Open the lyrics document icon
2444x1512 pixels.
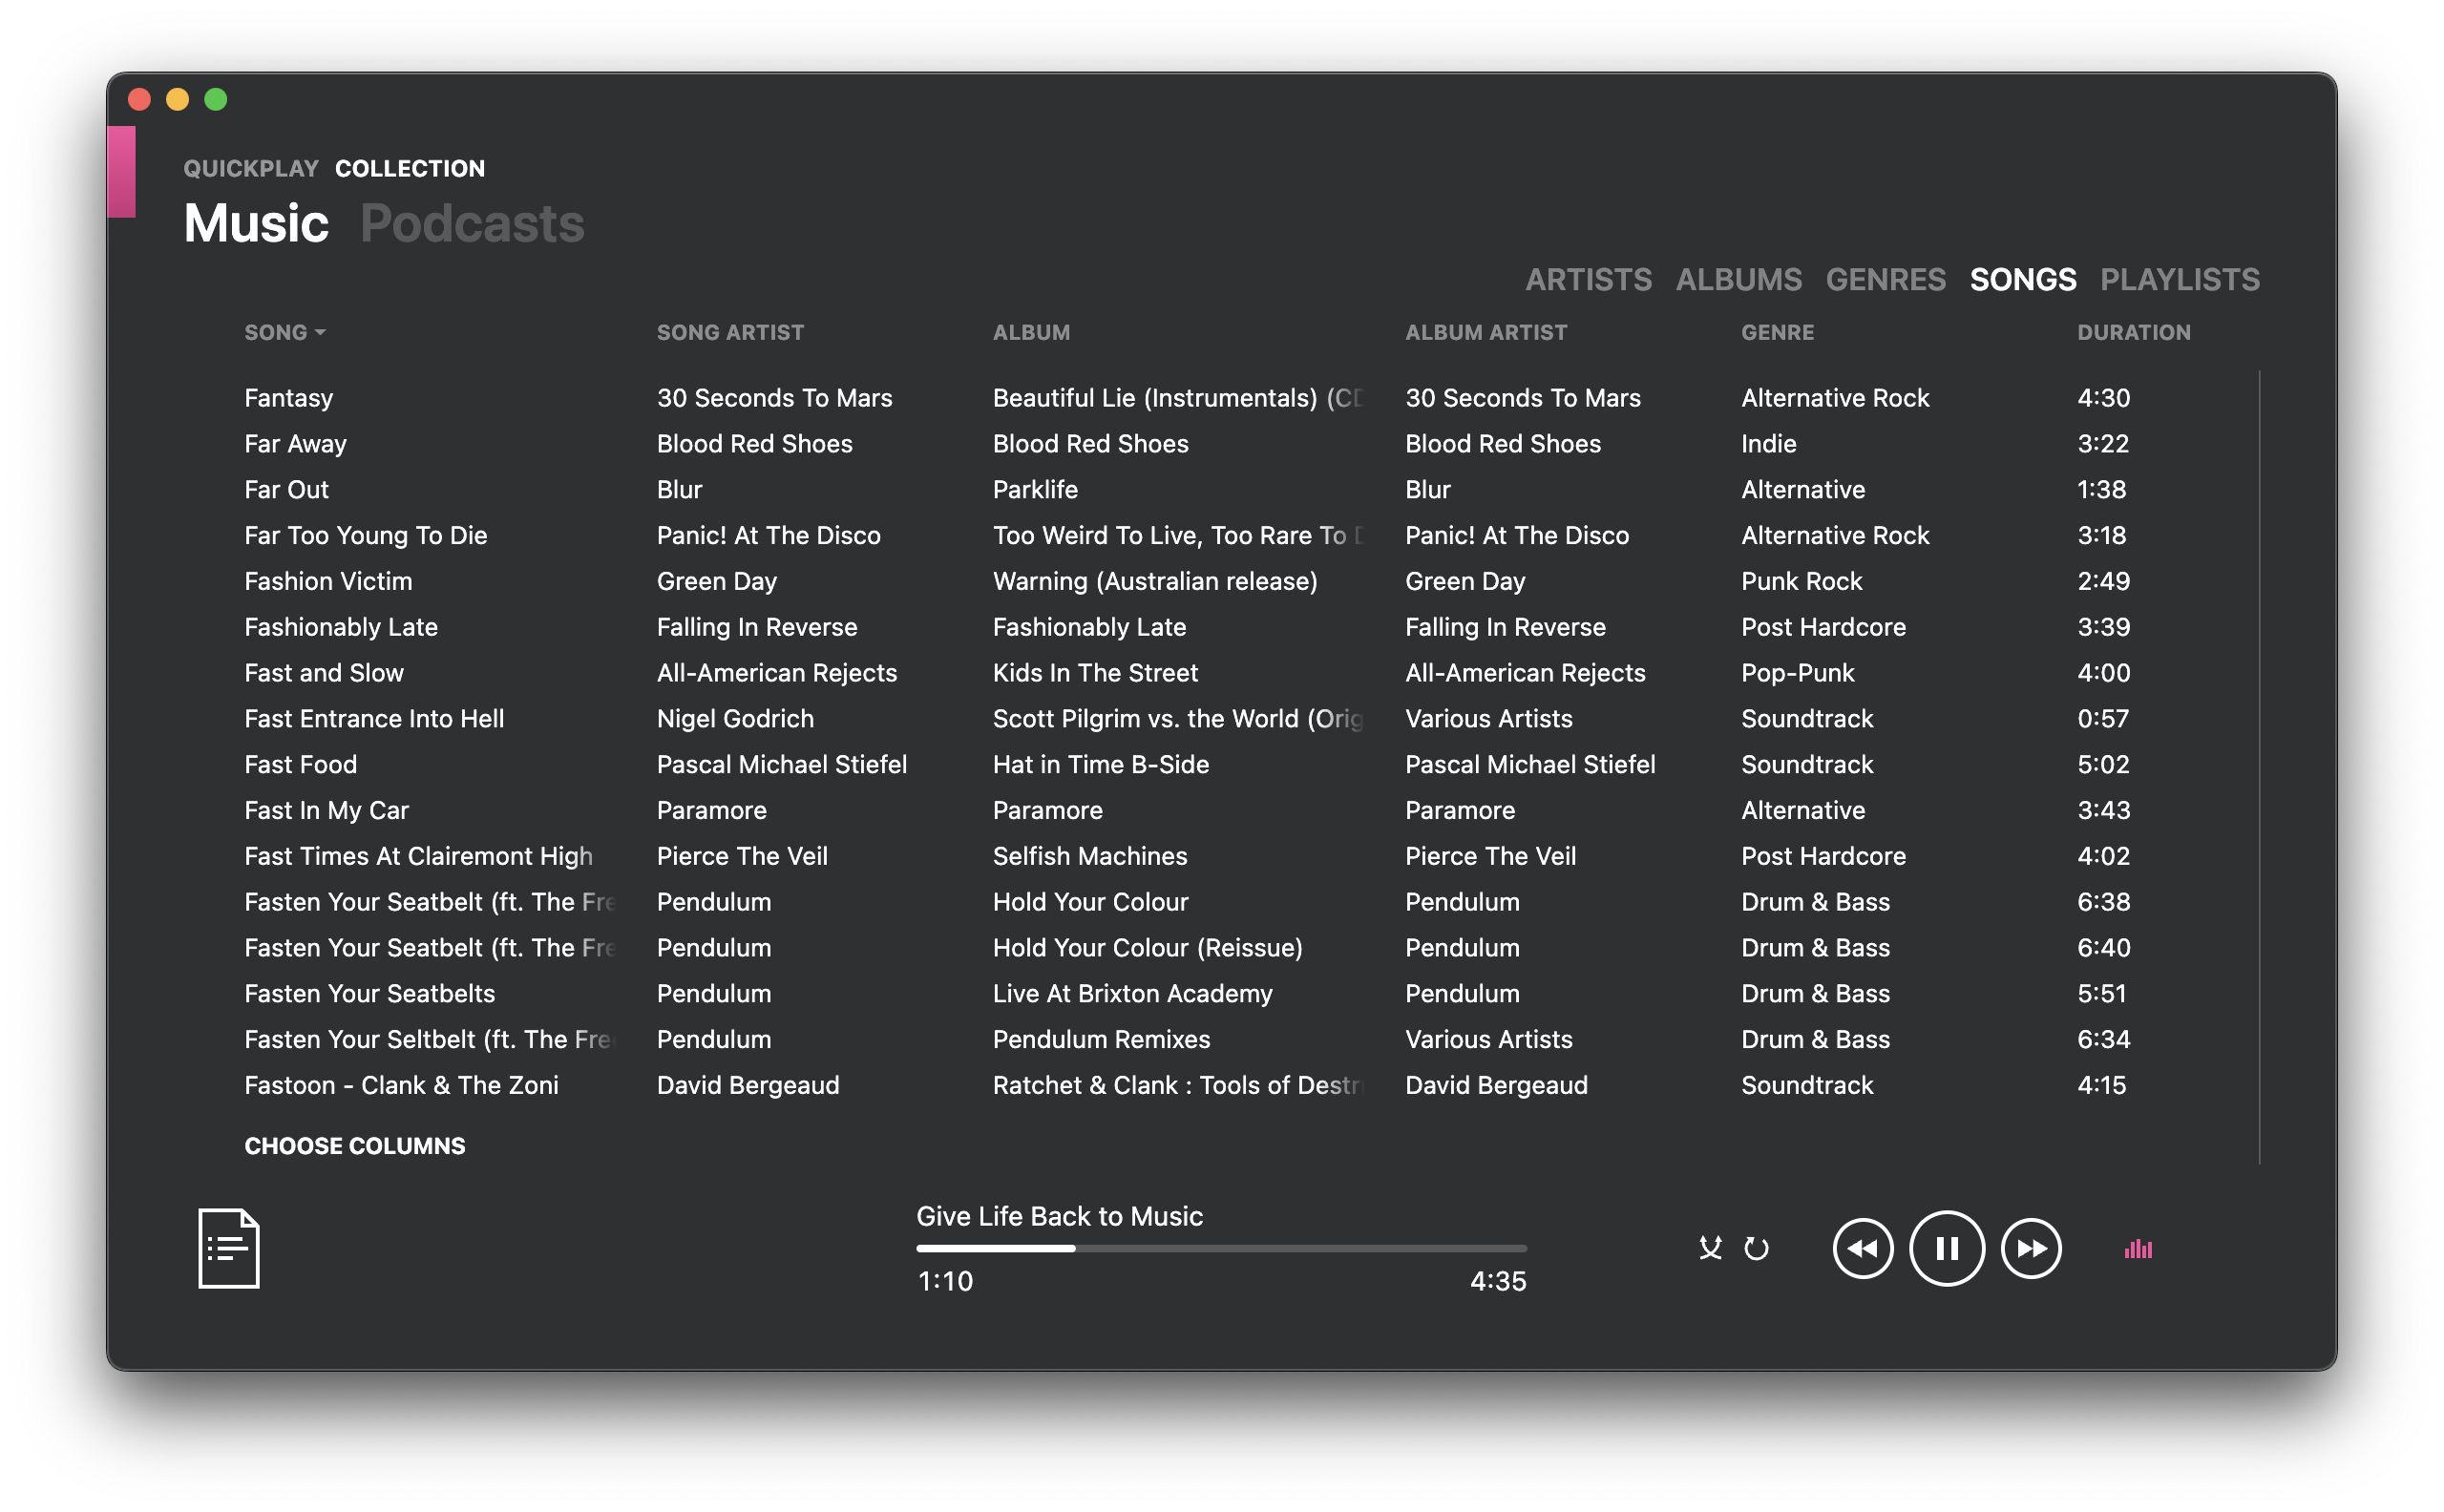coord(228,1248)
